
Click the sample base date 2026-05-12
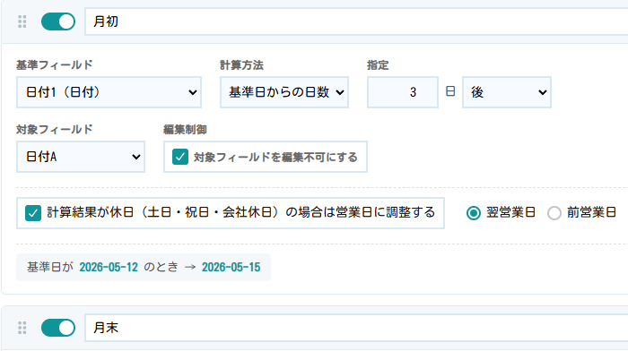[109, 267]
